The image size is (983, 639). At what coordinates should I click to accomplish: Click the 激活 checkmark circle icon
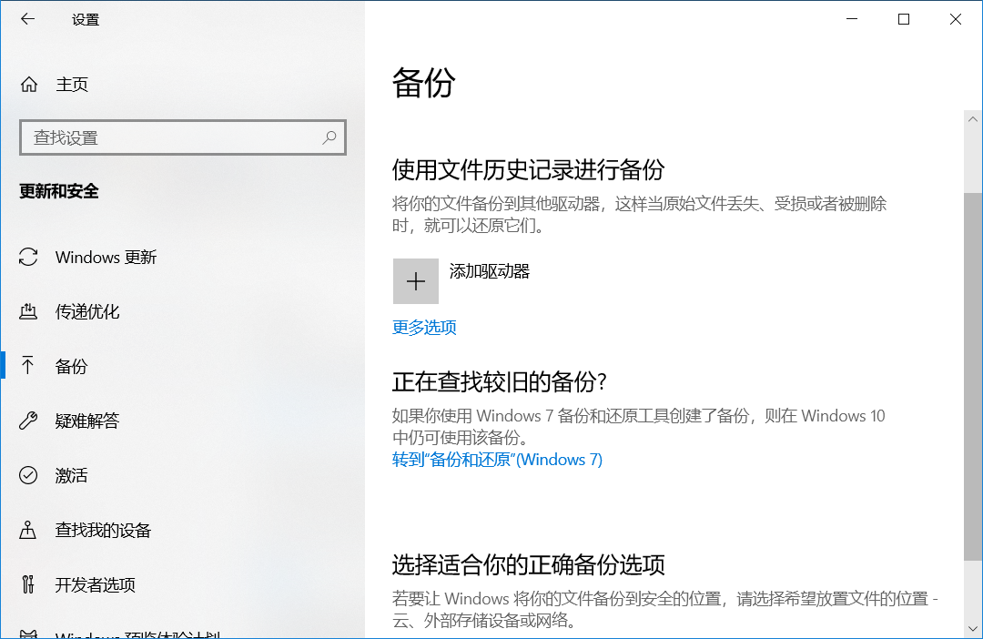[28, 475]
